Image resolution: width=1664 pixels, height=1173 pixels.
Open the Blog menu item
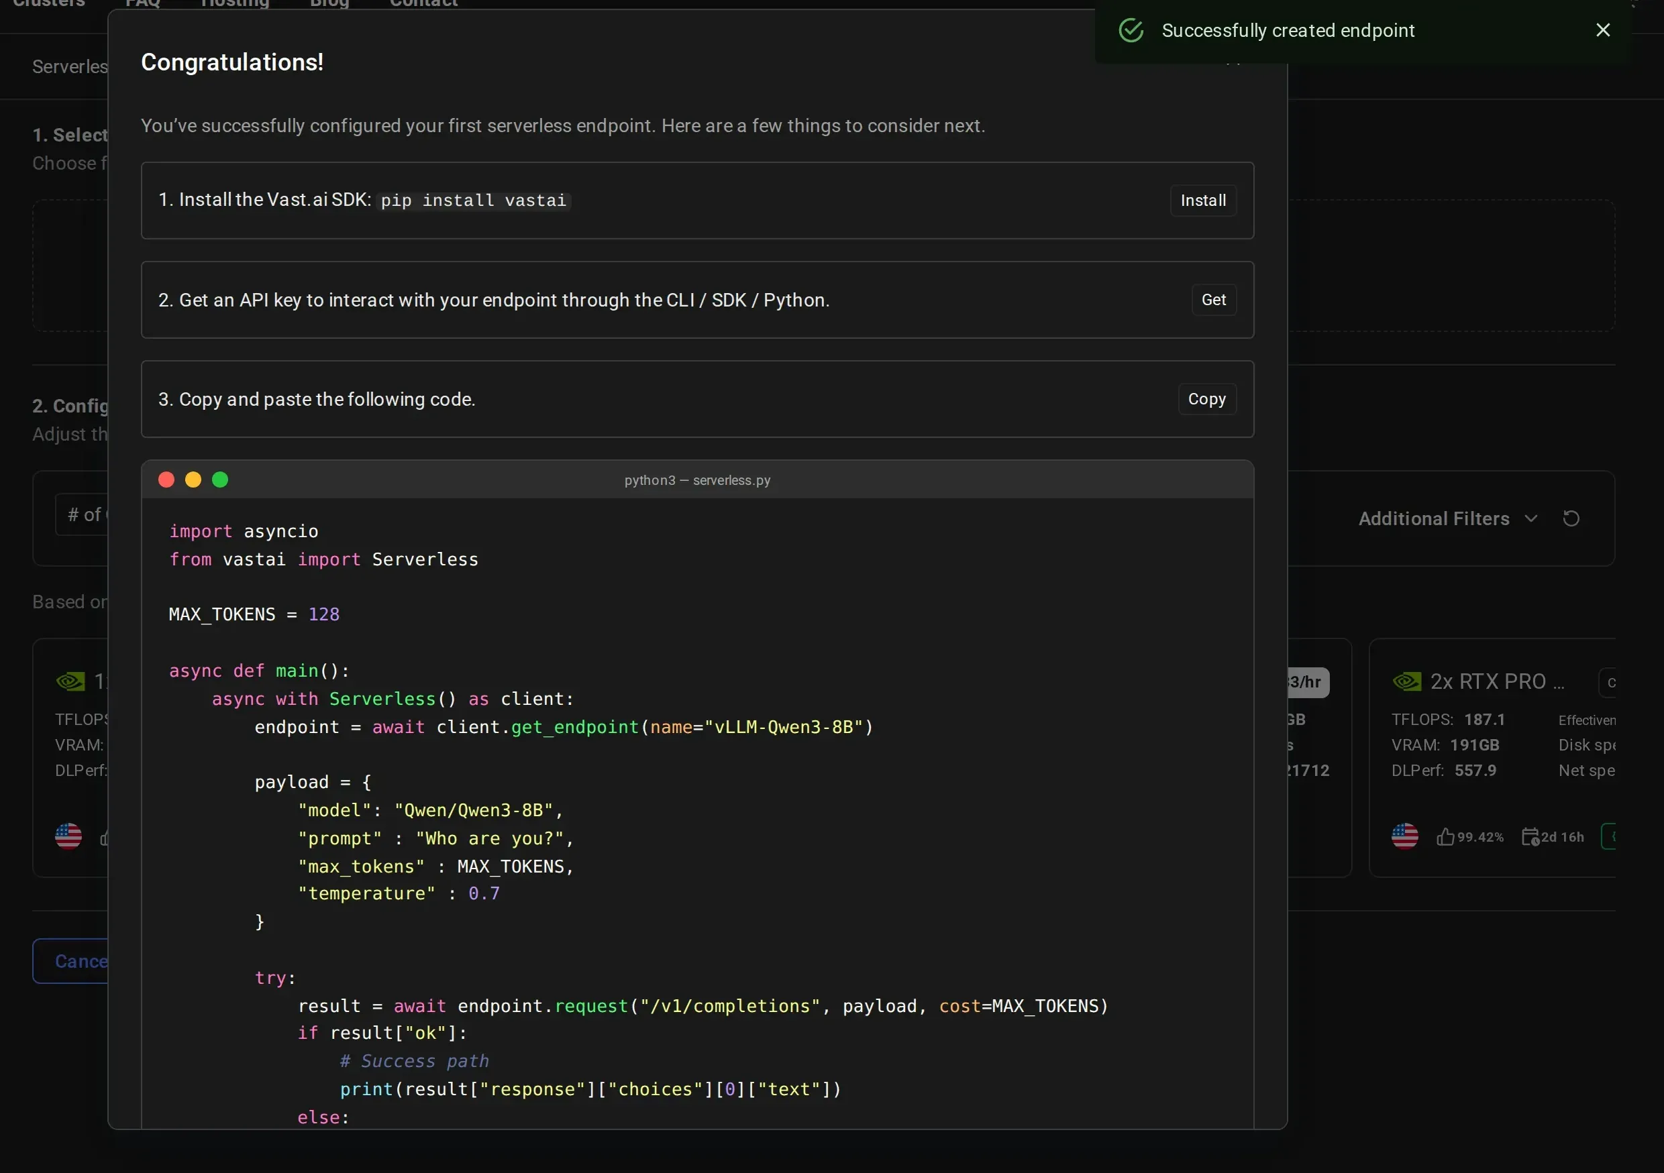pos(329,3)
